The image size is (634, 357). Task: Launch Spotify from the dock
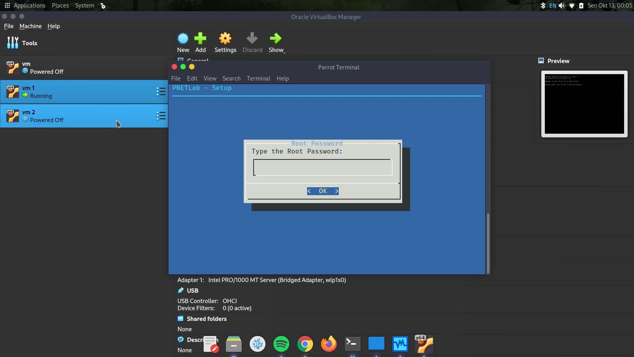point(281,344)
